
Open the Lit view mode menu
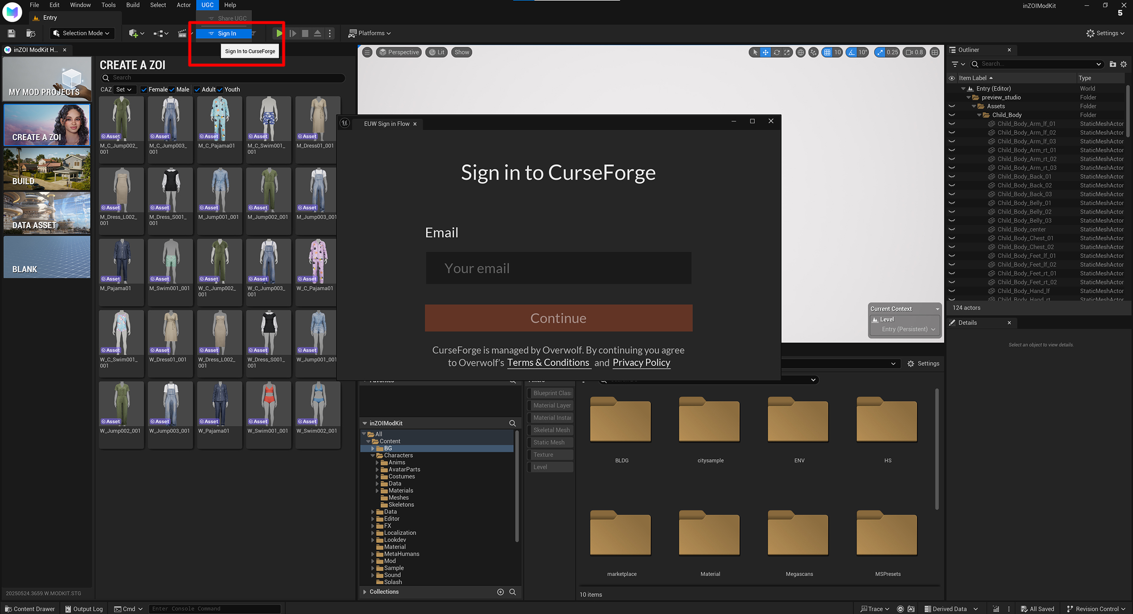(x=437, y=52)
